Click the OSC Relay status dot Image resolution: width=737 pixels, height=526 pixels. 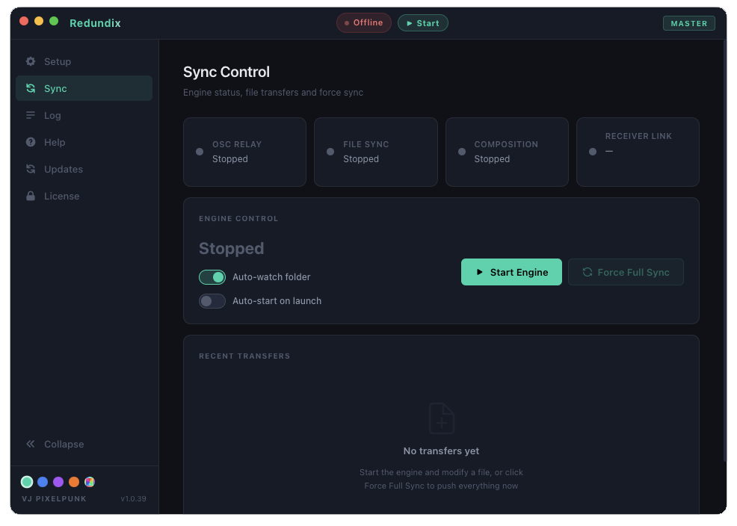pyautogui.click(x=200, y=152)
